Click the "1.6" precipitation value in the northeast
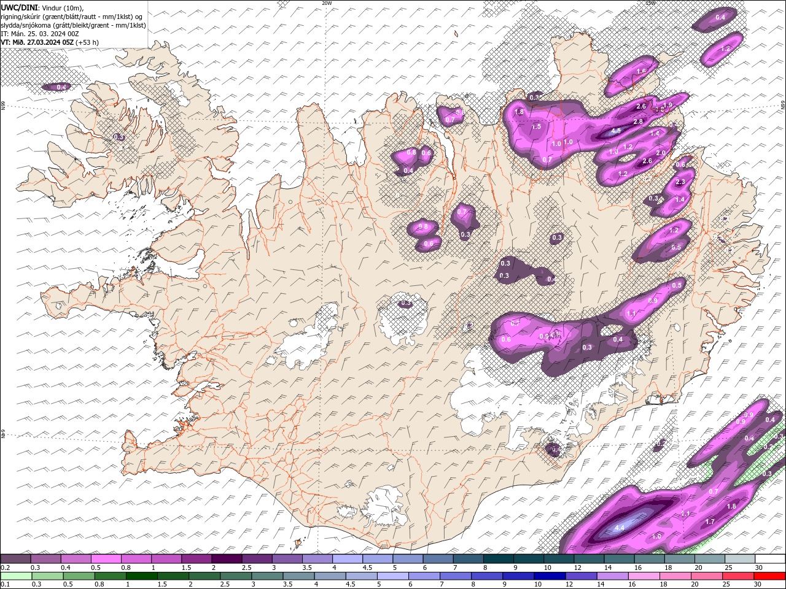The image size is (786, 589). (x=641, y=72)
